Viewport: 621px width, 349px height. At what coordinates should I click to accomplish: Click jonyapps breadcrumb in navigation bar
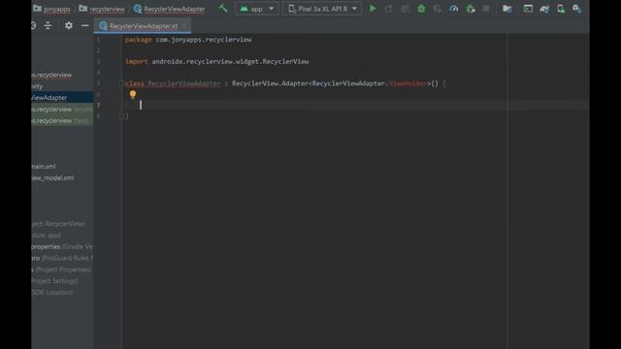(51, 9)
